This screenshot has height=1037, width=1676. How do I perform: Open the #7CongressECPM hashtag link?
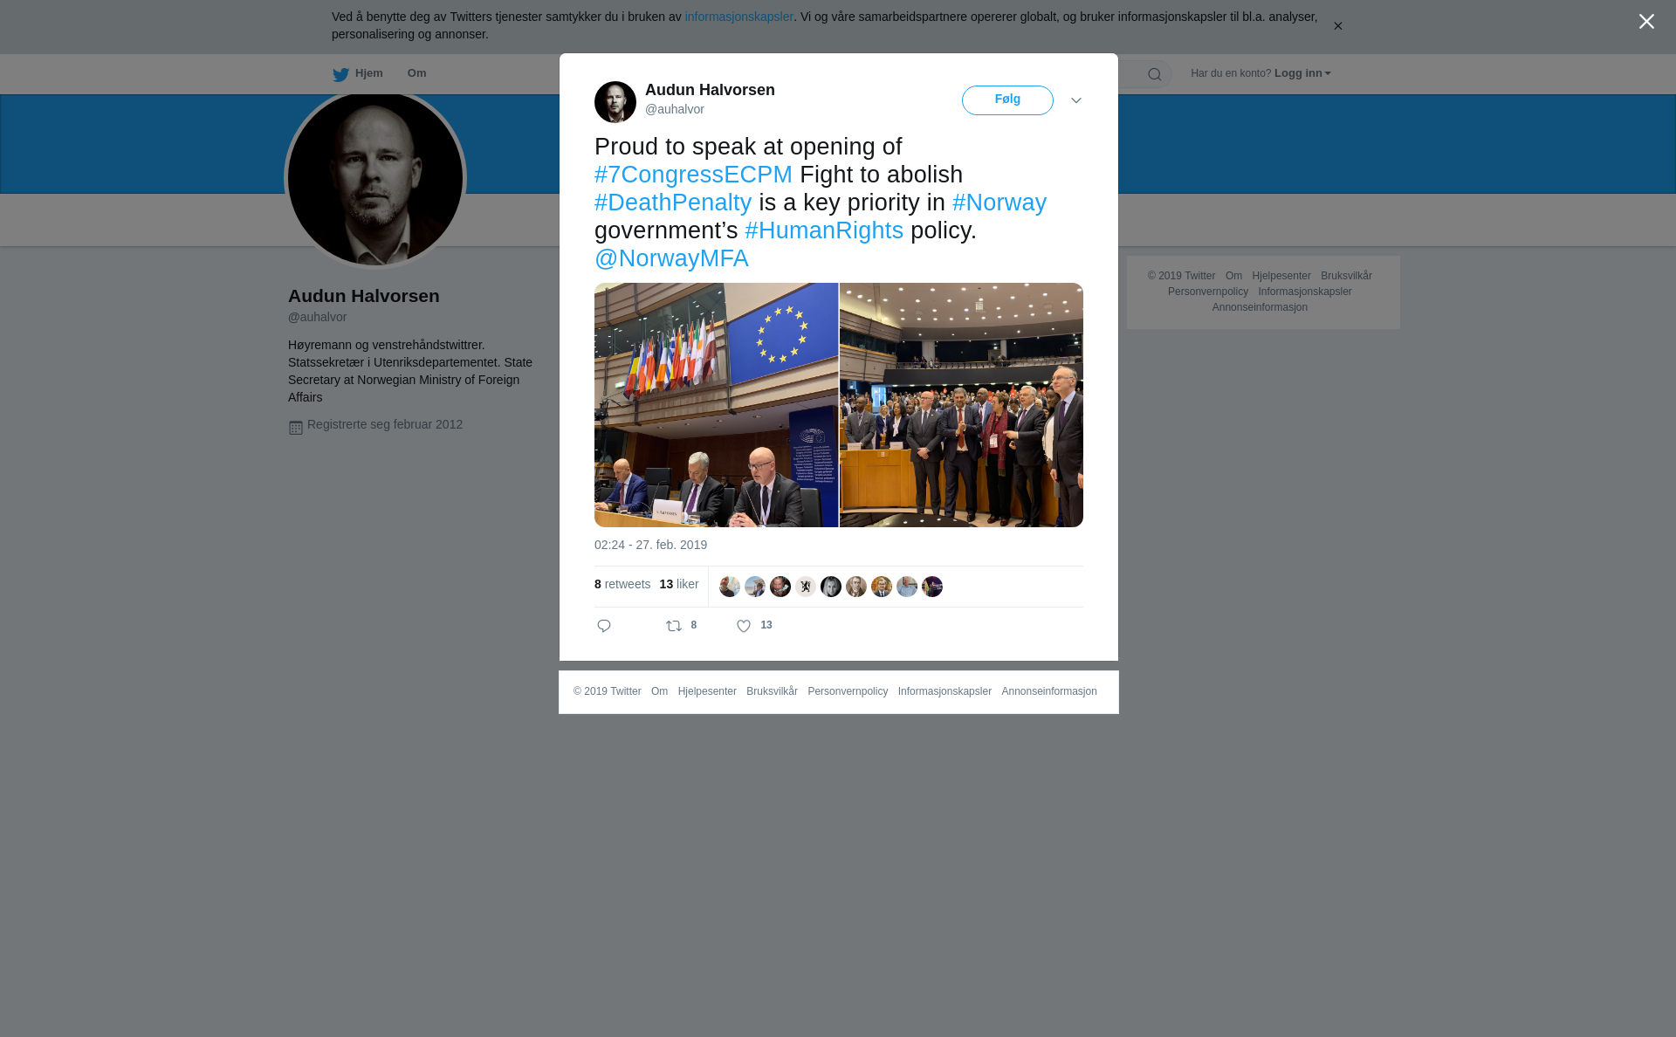point(693,175)
